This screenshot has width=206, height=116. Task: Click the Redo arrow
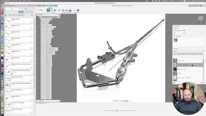pyautogui.click(x=49, y=6)
